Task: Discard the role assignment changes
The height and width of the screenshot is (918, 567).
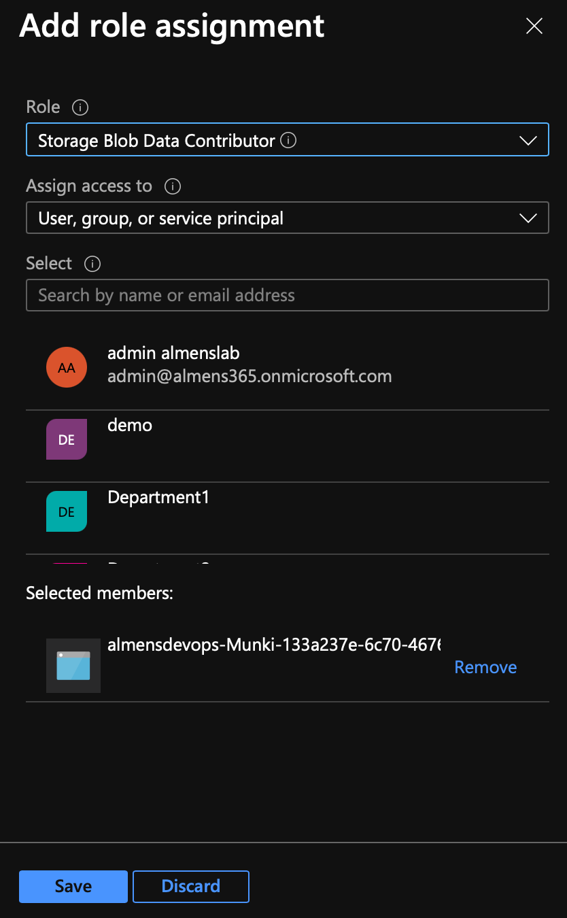Action: click(191, 886)
